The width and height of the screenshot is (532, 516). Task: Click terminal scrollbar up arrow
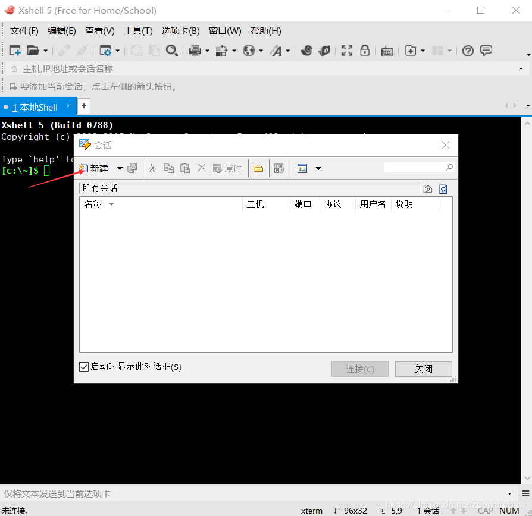click(527, 124)
